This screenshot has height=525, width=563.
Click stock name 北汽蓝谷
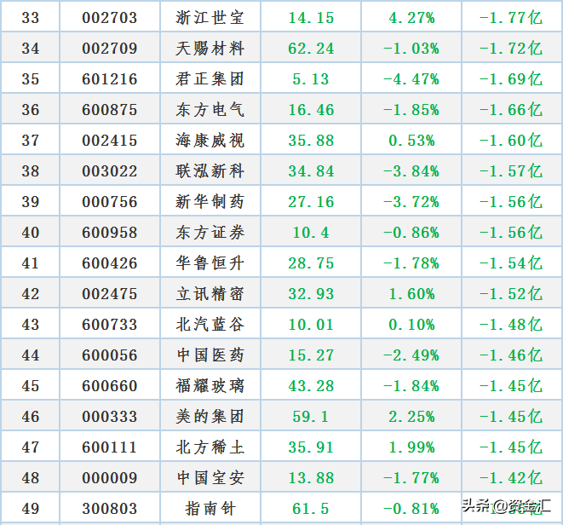tap(210, 325)
